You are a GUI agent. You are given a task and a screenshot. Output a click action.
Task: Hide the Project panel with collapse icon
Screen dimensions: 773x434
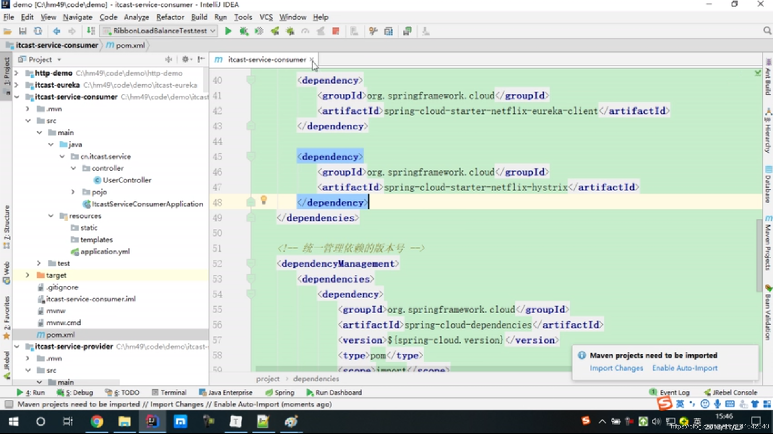201,59
